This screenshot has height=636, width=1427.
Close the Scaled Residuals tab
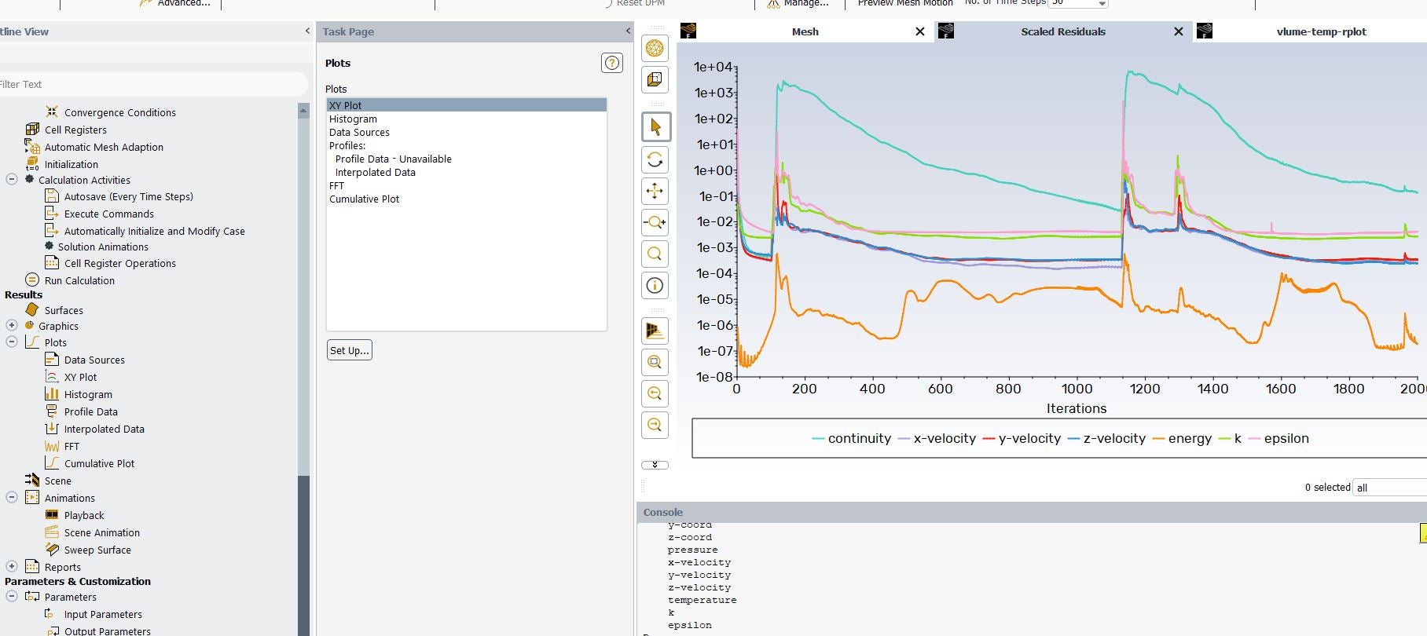[x=1178, y=31]
